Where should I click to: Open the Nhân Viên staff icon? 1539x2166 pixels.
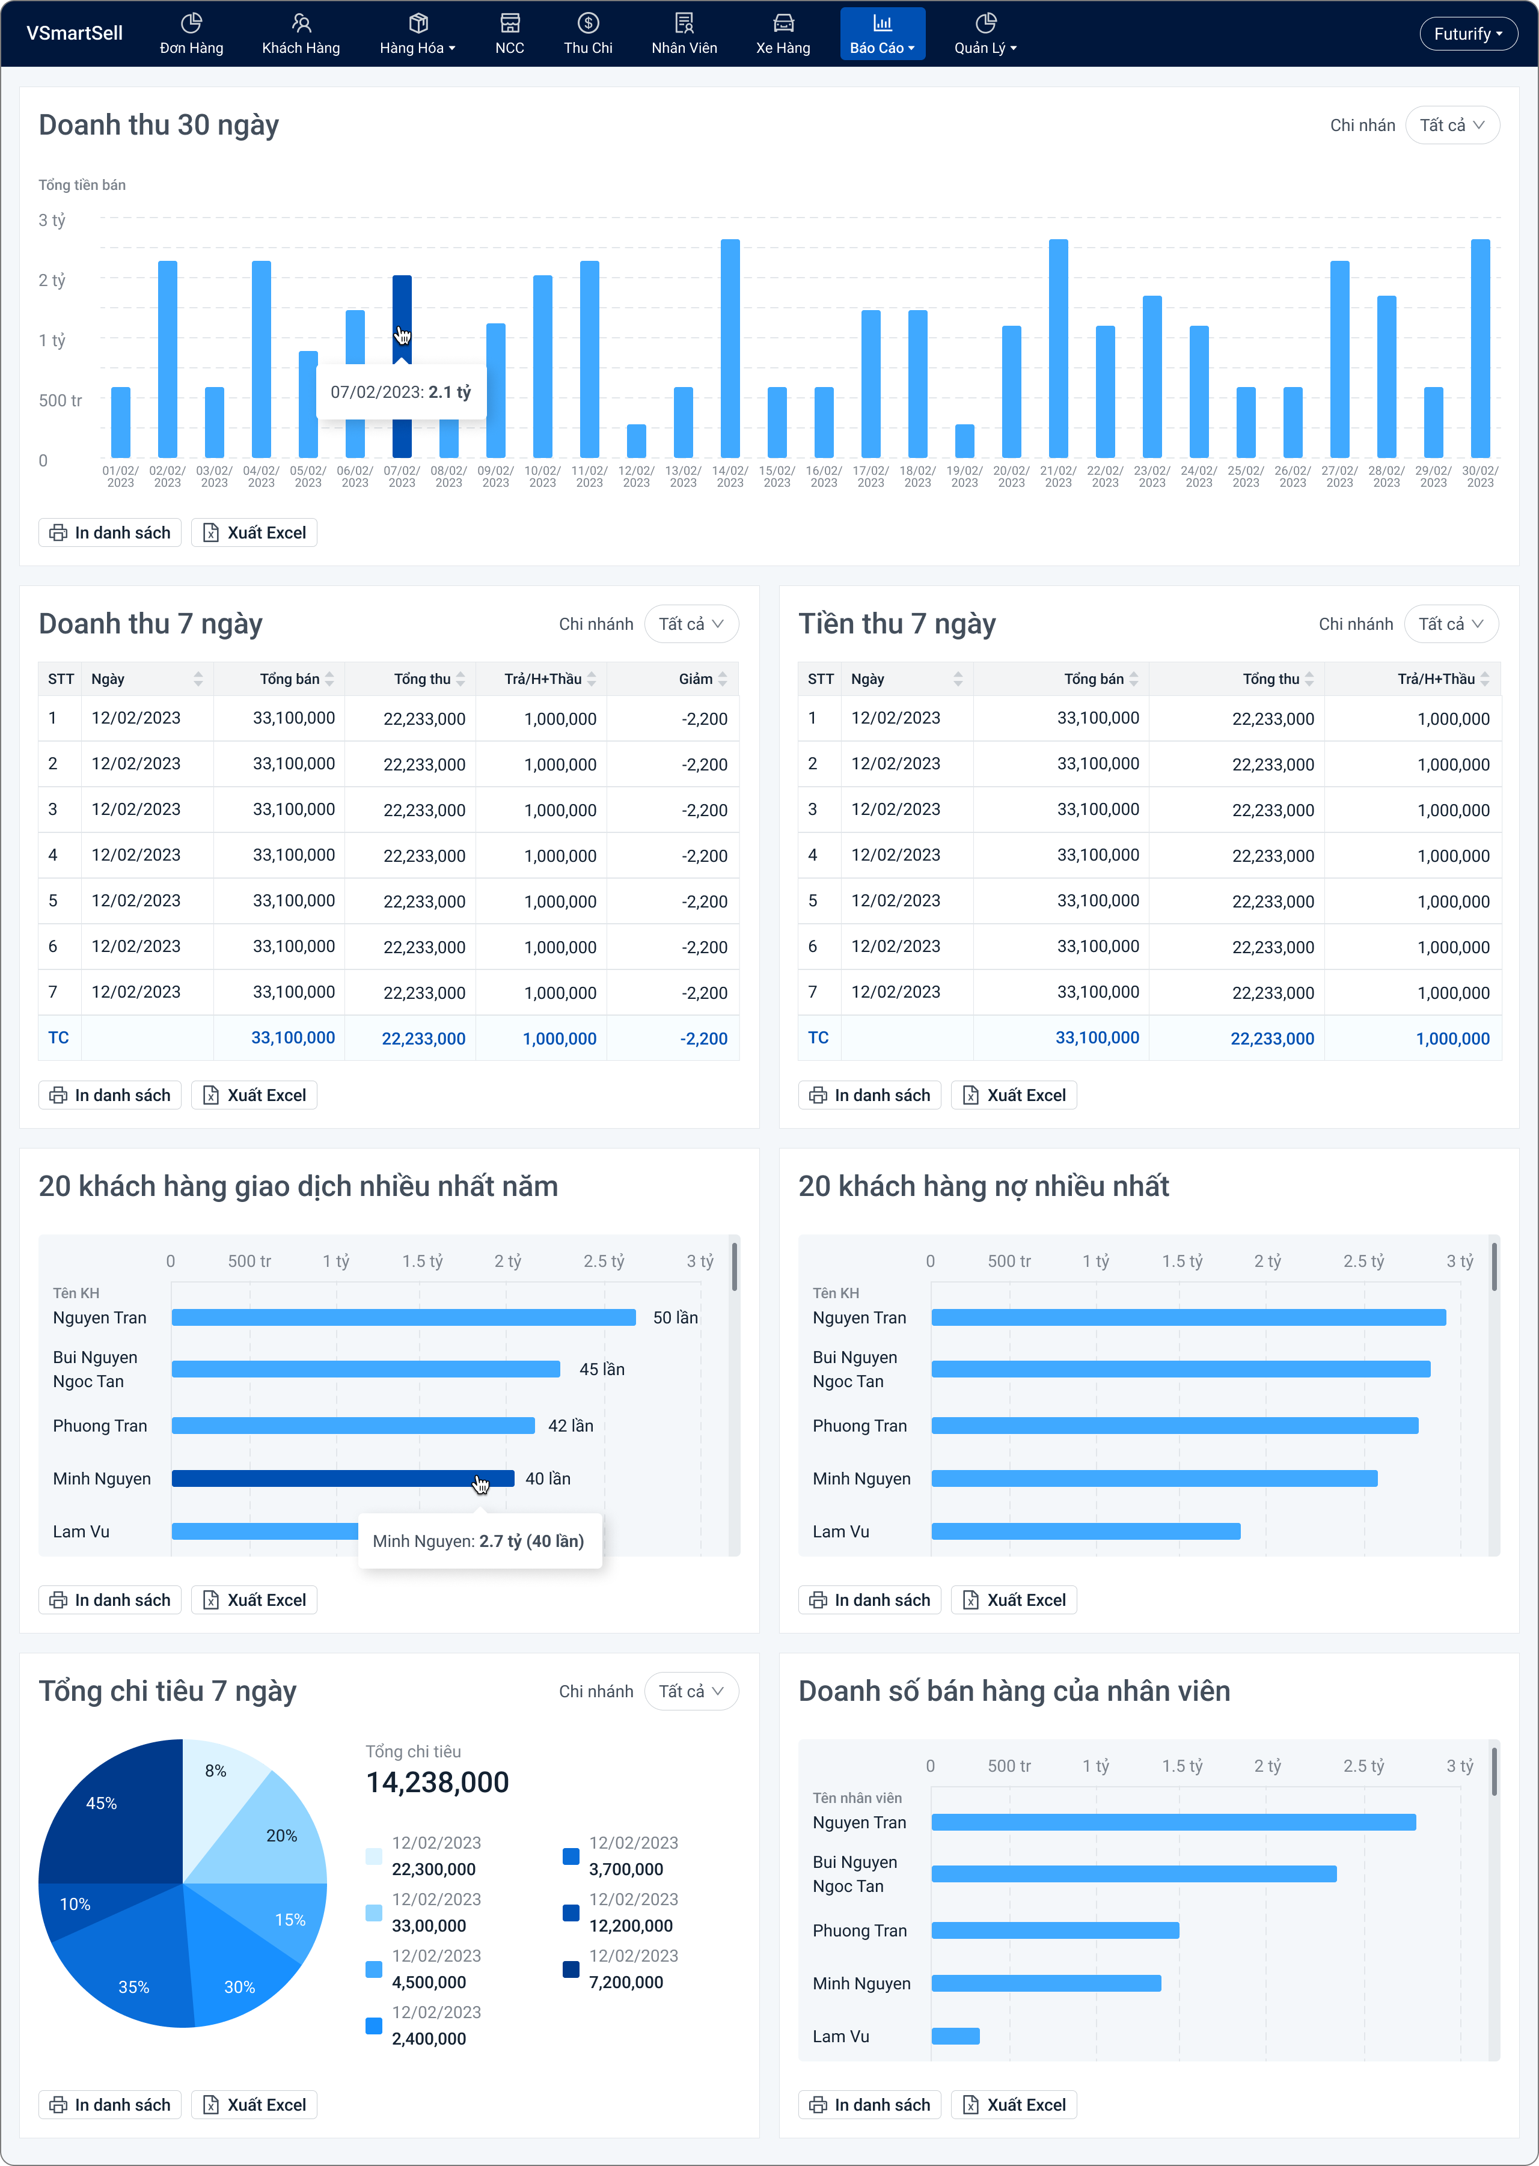684,23
